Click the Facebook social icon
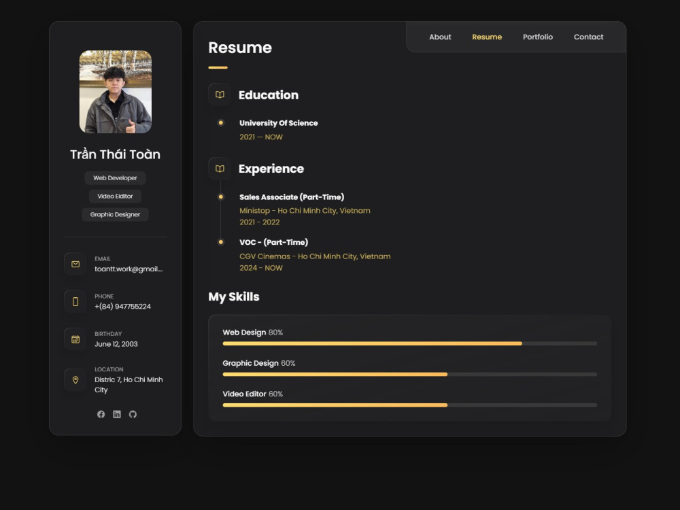 tap(101, 414)
